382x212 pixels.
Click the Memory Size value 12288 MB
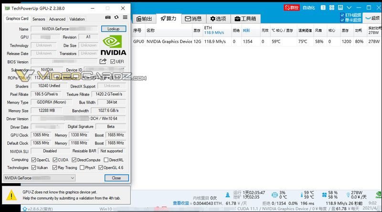[46, 111]
